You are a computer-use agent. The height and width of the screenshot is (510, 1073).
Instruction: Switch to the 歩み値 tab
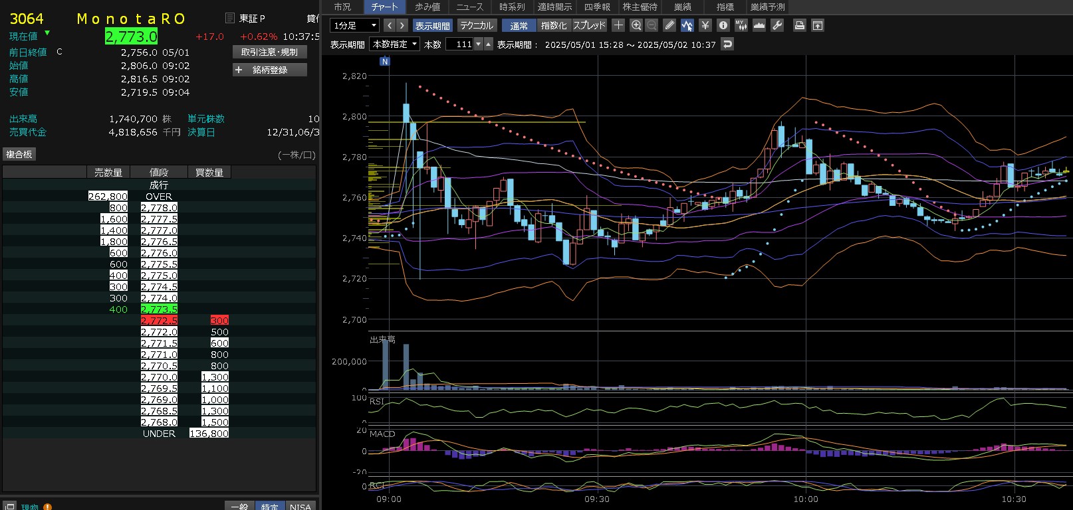click(x=427, y=7)
